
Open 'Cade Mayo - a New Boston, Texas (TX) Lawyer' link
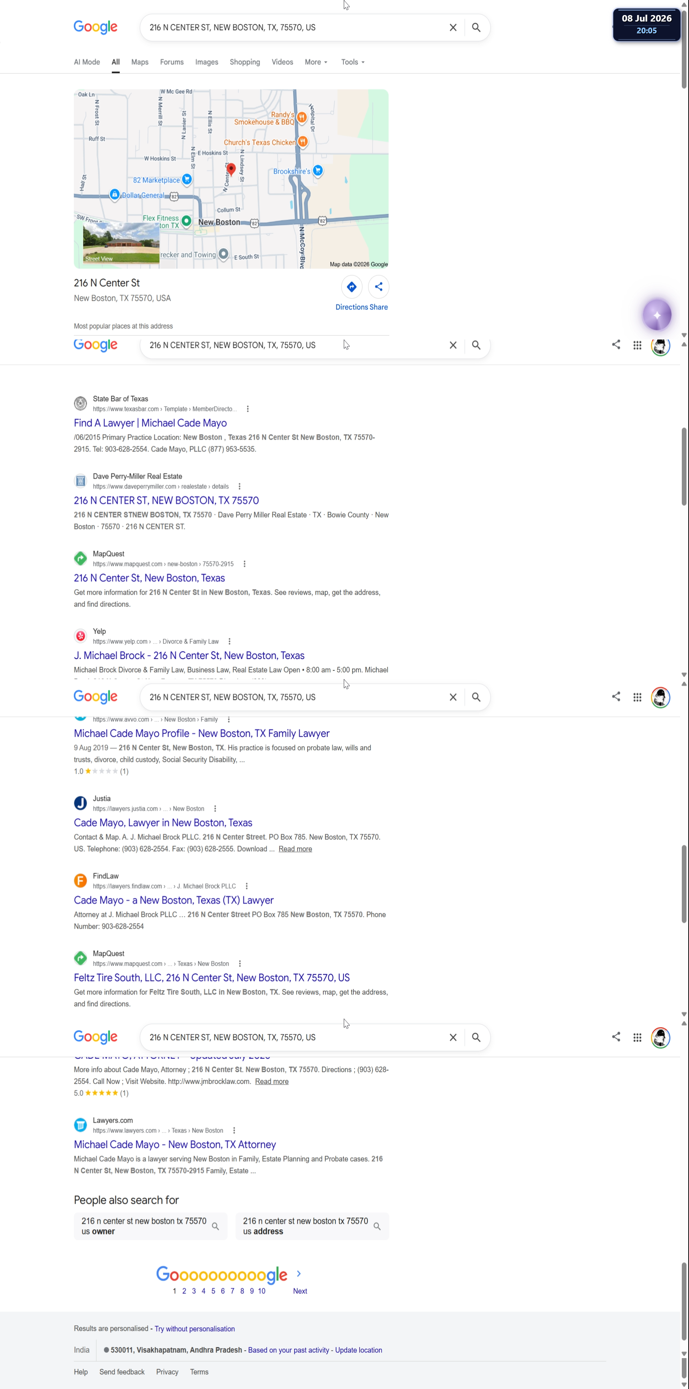[x=174, y=901]
